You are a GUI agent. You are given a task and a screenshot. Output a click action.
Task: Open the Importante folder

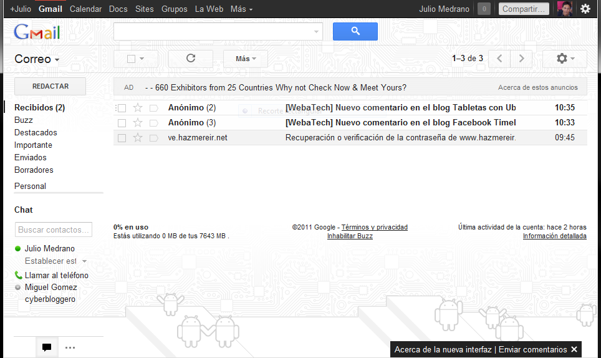point(33,145)
